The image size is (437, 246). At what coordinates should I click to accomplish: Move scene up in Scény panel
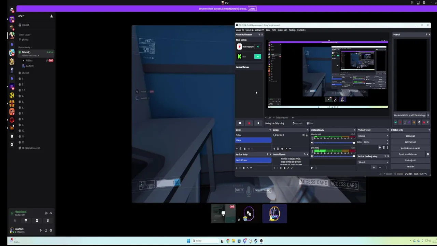click(x=249, y=149)
